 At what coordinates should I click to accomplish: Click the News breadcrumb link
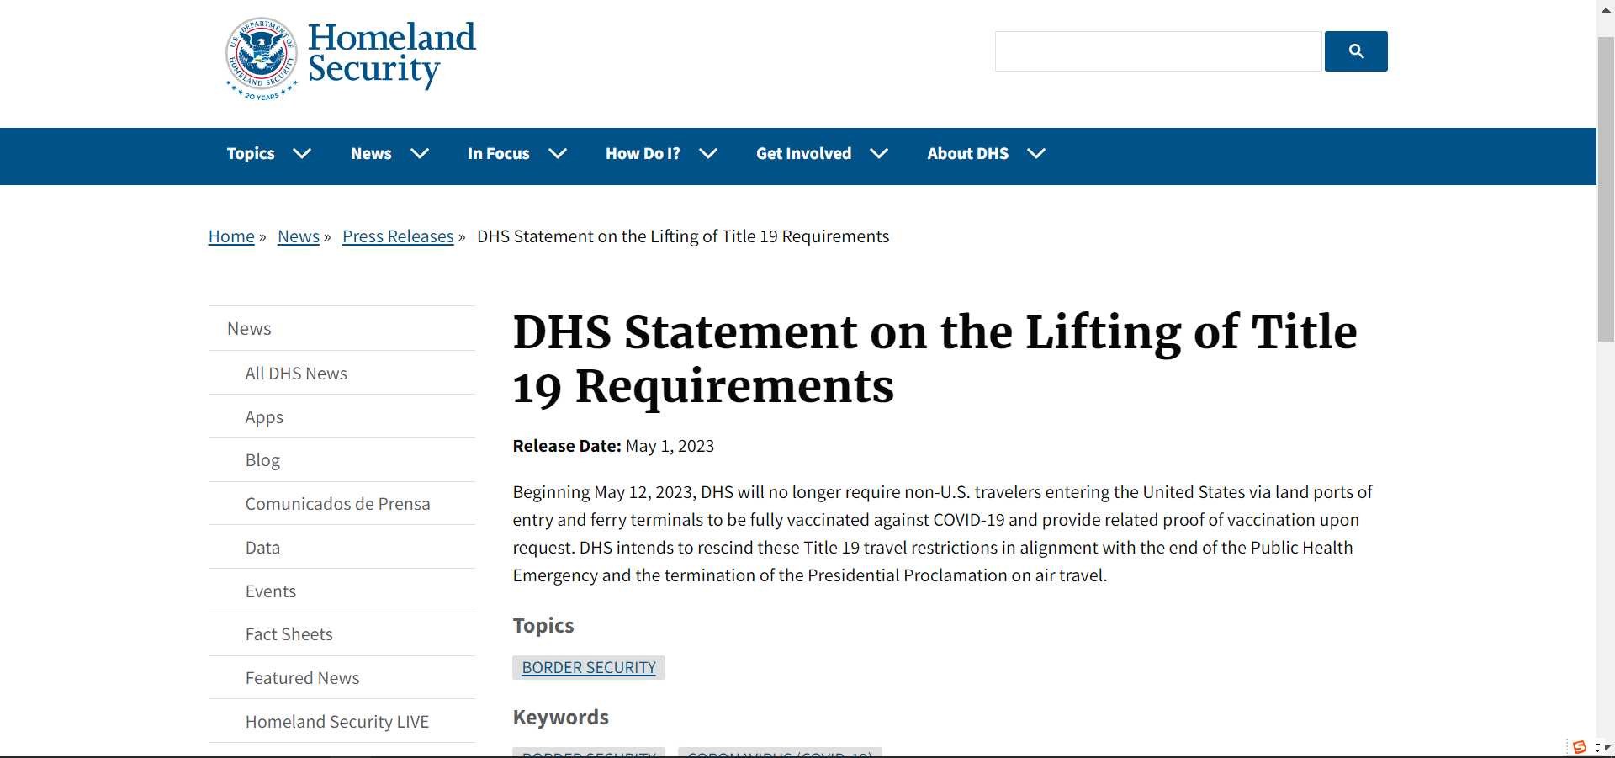(299, 236)
